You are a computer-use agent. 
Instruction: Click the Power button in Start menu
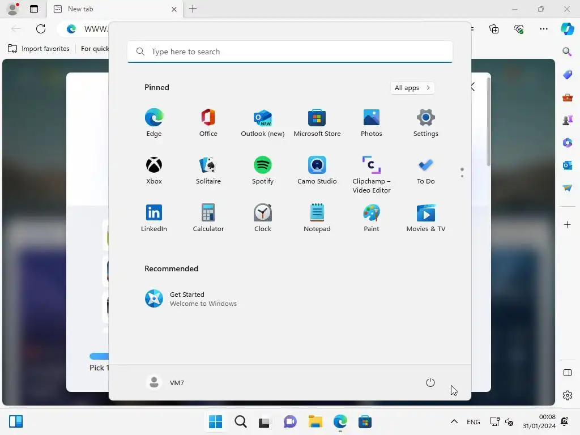430,382
